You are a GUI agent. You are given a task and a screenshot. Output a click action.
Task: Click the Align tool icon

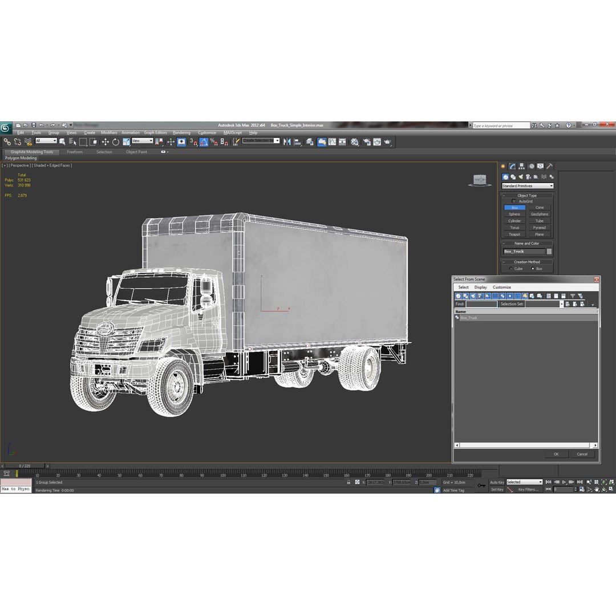[297, 142]
